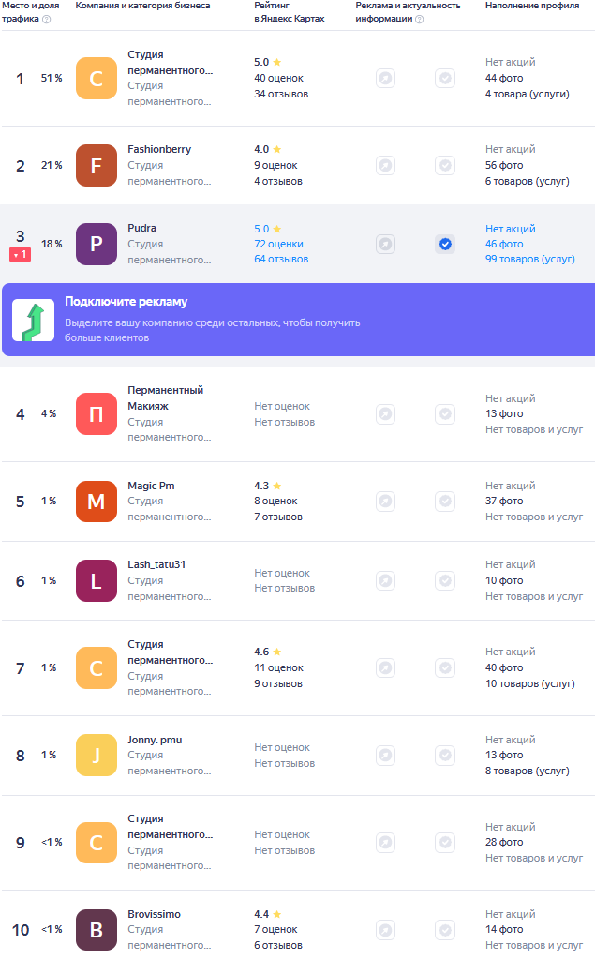Viewport: 595px width, 974px height.
Task: Click the Brovissimo company avatar icon
Action: [97, 930]
